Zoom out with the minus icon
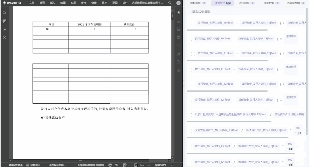This screenshot has width=310, height=167. pos(149,165)
